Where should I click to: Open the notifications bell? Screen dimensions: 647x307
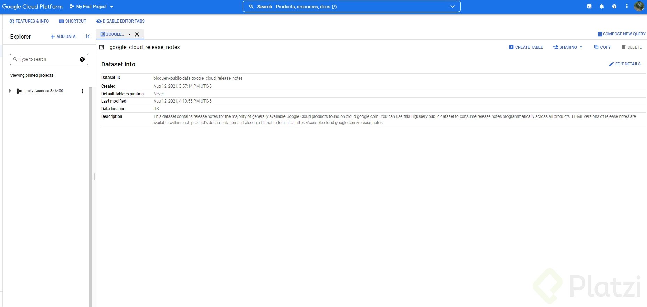(602, 6)
